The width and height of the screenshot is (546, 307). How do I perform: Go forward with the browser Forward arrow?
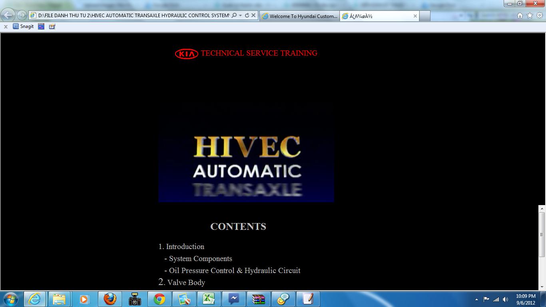pos(22,15)
